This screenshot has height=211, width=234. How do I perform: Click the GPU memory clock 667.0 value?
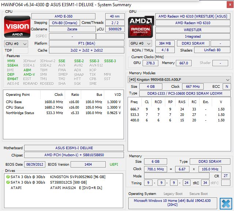coord(184,63)
